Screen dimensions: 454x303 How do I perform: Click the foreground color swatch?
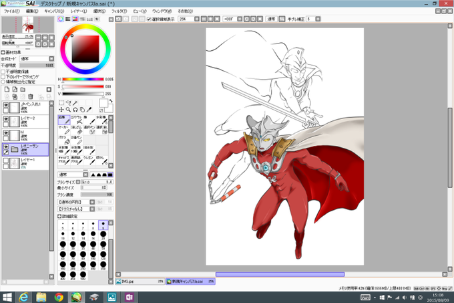tap(103, 102)
